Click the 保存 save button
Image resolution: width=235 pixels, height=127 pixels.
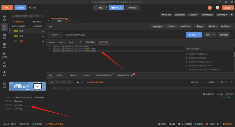click(x=208, y=35)
